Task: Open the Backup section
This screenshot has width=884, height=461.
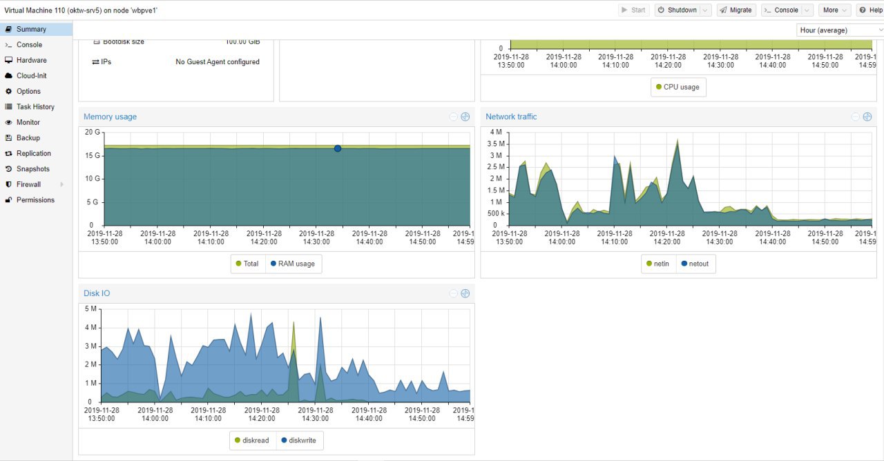Action: click(x=36, y=138)
